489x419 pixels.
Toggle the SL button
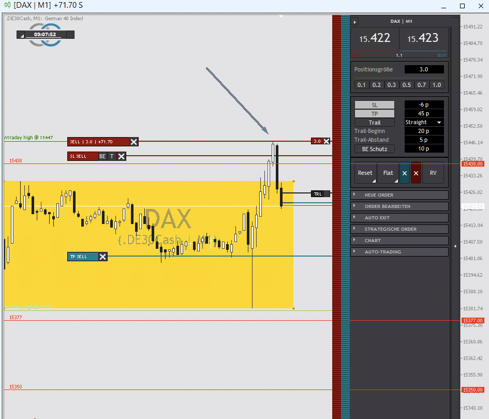[375, 105]
